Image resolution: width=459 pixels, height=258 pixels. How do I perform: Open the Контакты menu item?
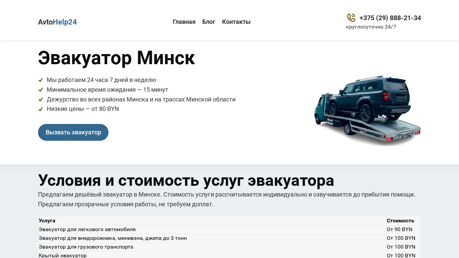point(236,22)
